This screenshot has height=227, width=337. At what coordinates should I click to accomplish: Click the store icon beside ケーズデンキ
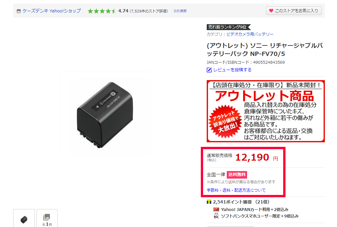tap(19, 11)
